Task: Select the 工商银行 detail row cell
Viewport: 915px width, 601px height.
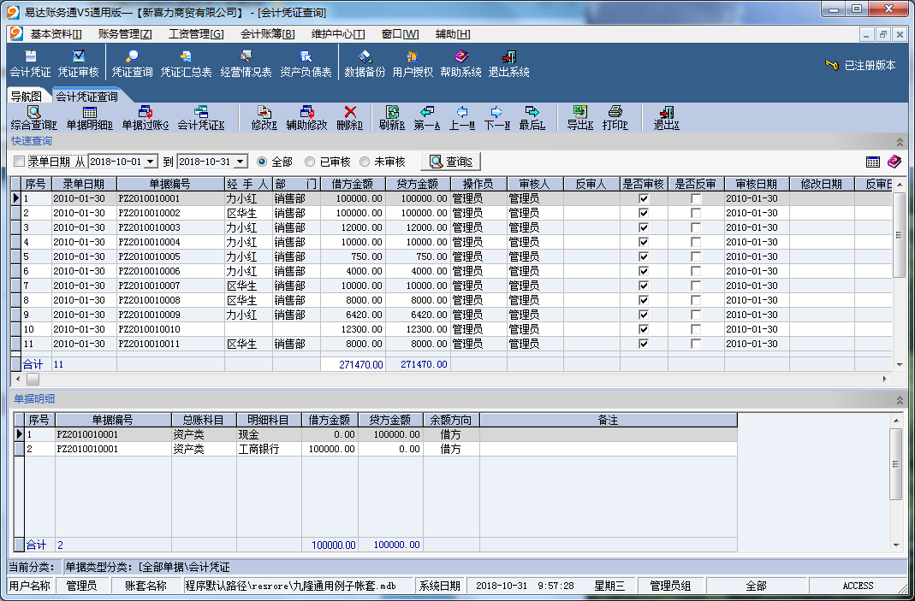Action: click(269, 449)
